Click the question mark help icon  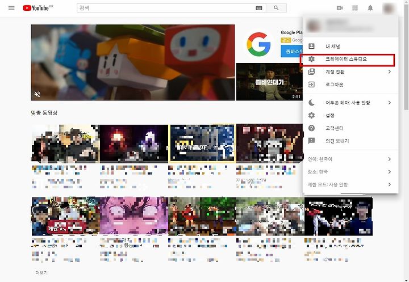click(x=311, y=128)
